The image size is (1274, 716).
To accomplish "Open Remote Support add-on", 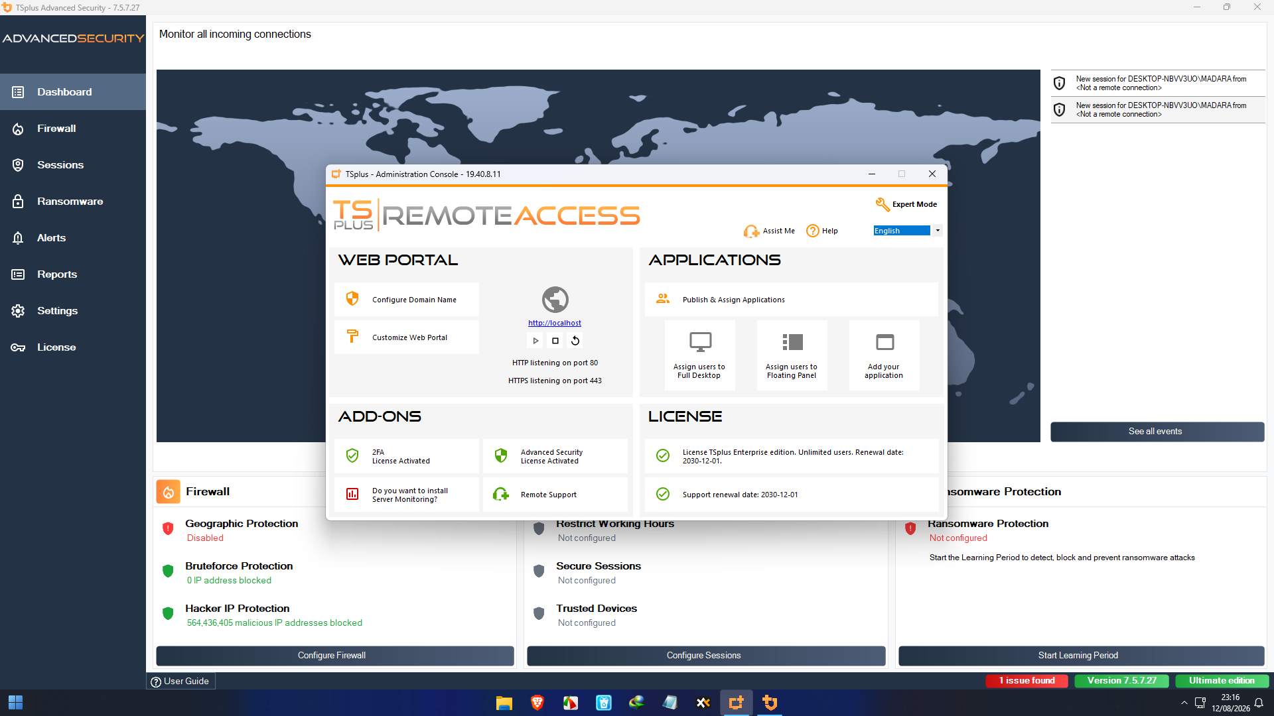I will click(x=555, y=495).
